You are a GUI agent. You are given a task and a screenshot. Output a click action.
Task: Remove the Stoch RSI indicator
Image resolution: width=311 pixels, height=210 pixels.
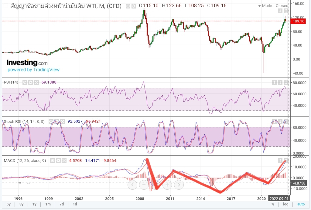(x=63, y=121)
